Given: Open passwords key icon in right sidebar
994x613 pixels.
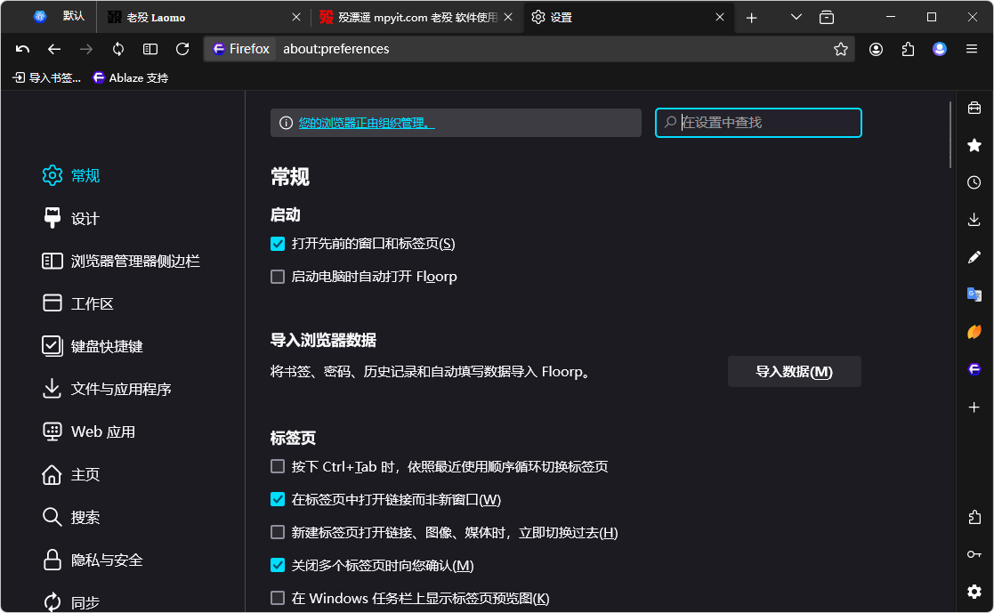Looking at the screenshot, I should point(974,554).
